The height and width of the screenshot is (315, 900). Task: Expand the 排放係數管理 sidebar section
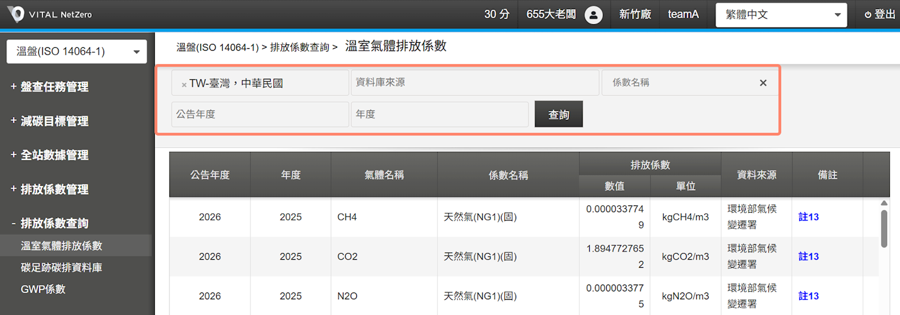[50, 190]
